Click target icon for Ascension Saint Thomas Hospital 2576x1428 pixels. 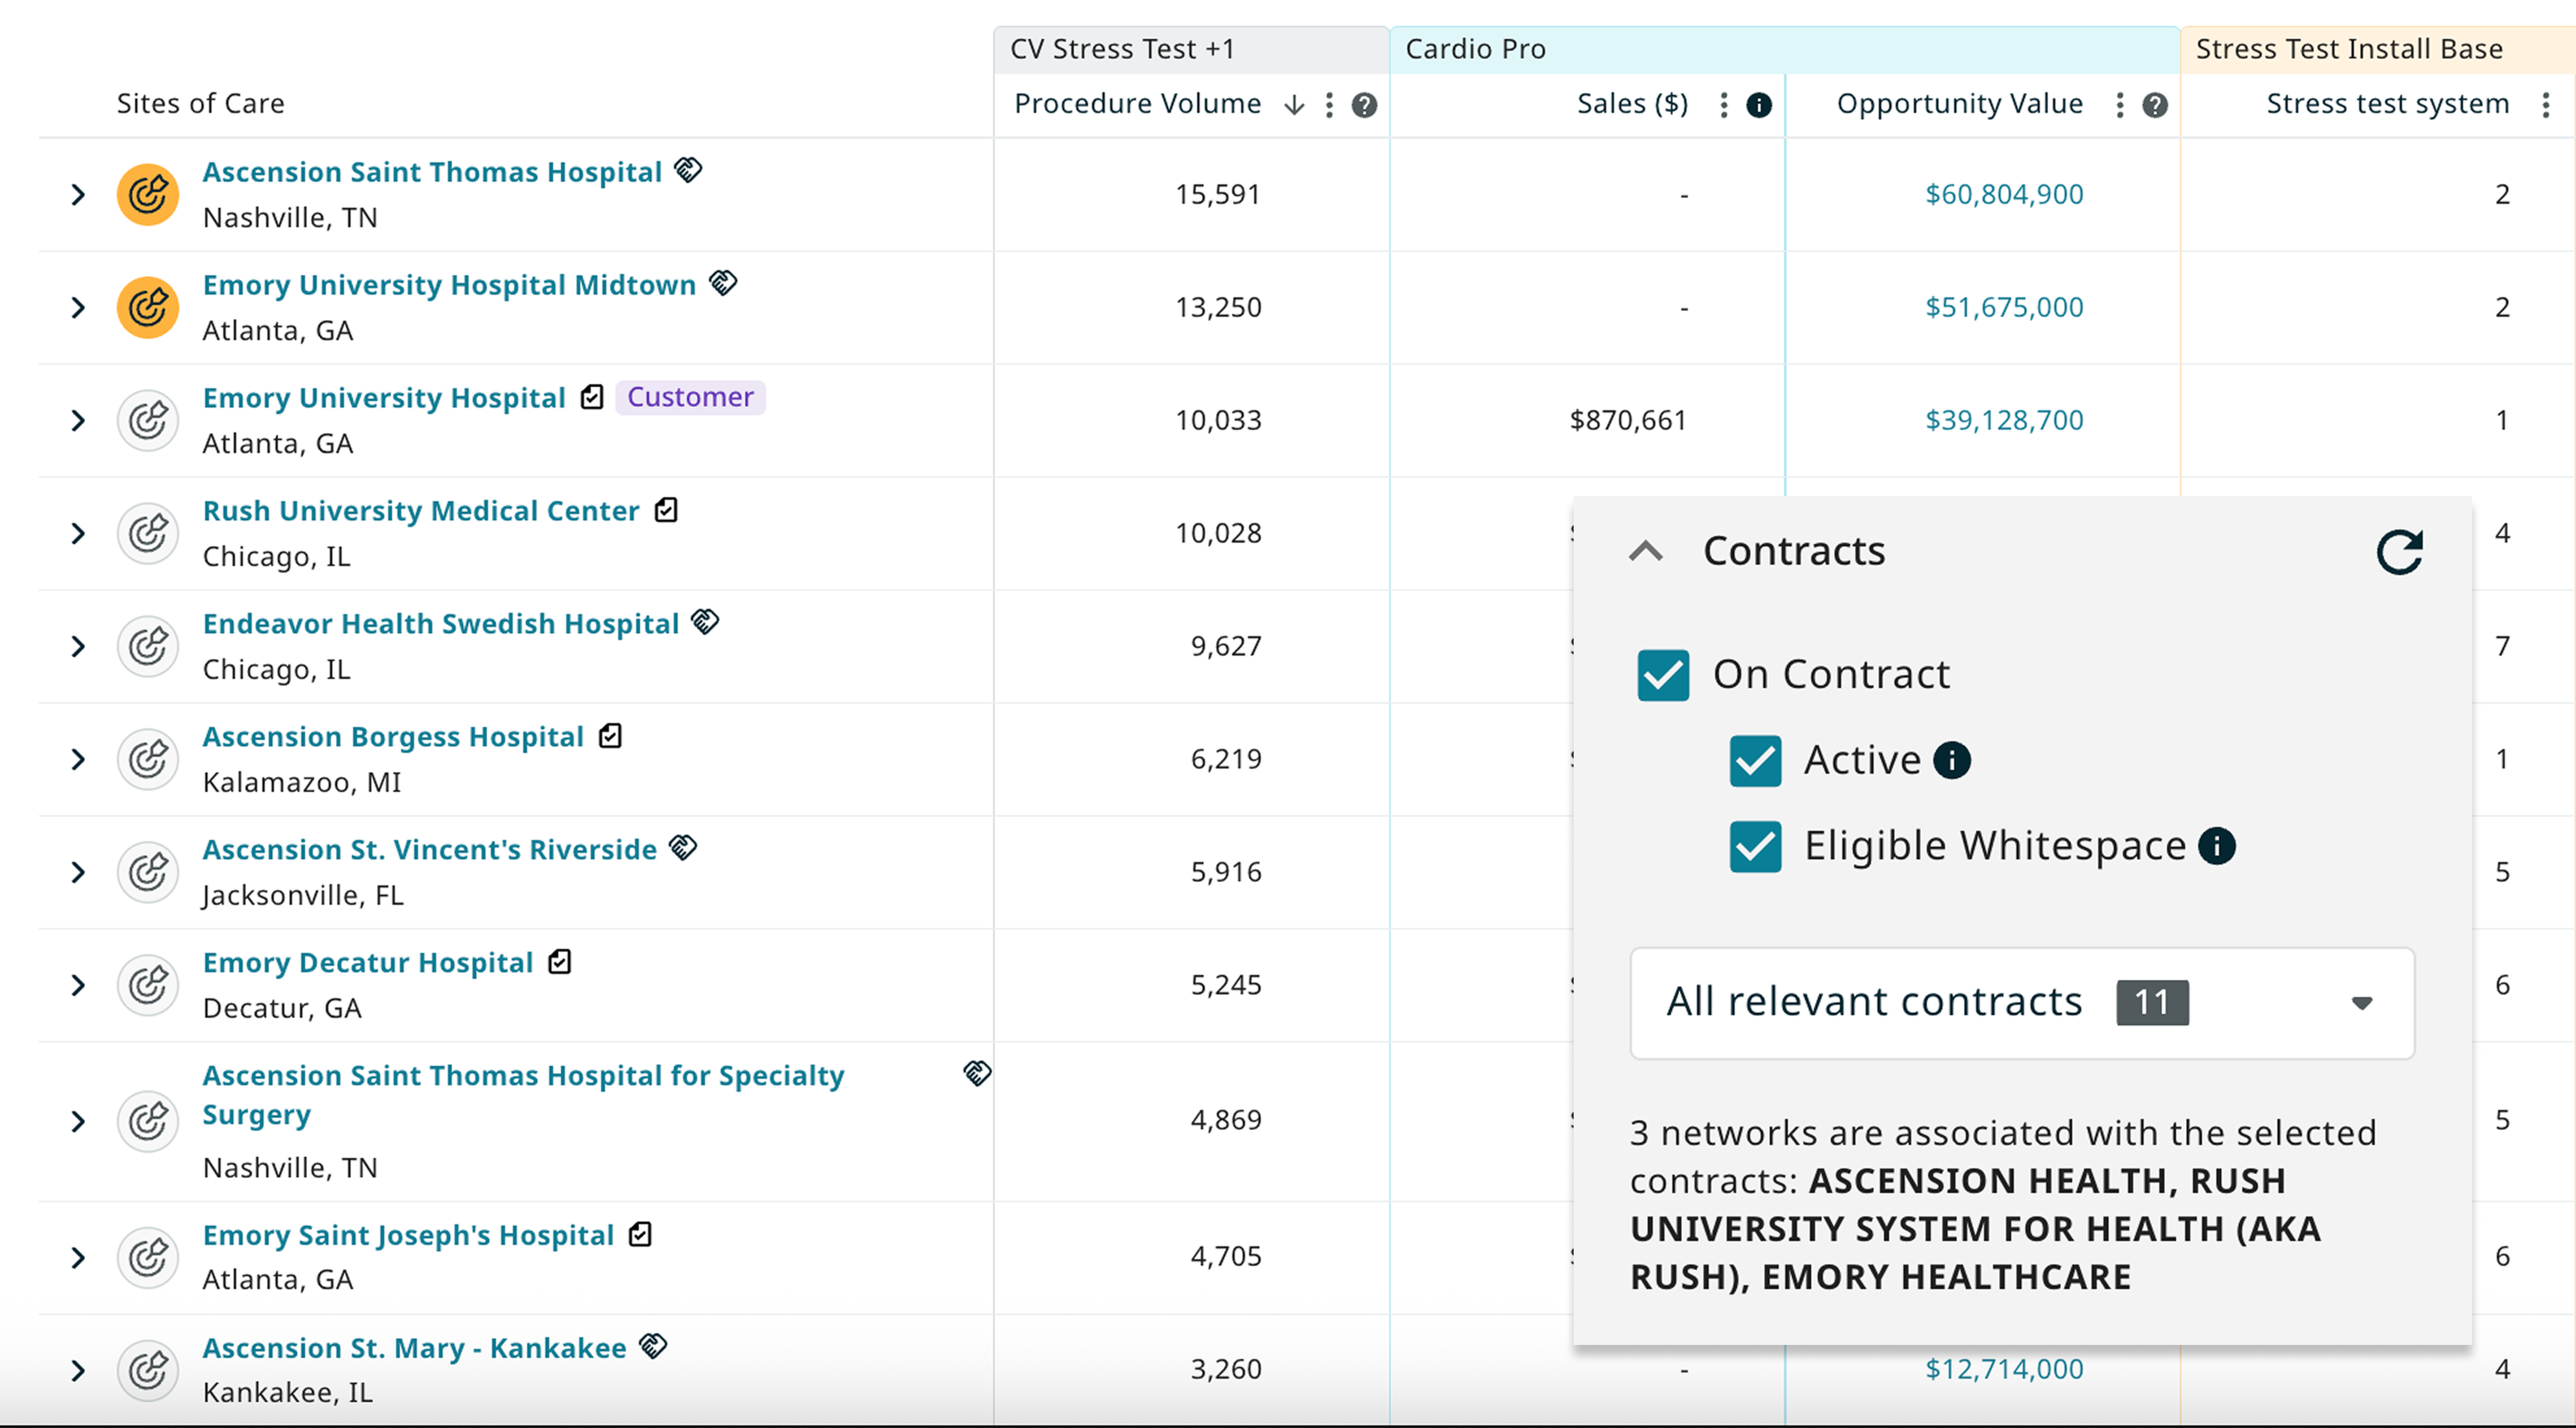coord(148,195)
